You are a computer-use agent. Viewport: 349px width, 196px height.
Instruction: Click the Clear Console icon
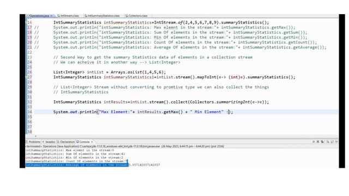coord(328,142)
